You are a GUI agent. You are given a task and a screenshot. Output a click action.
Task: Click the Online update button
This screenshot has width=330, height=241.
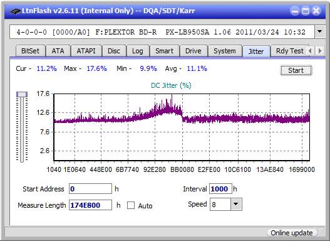291,233
